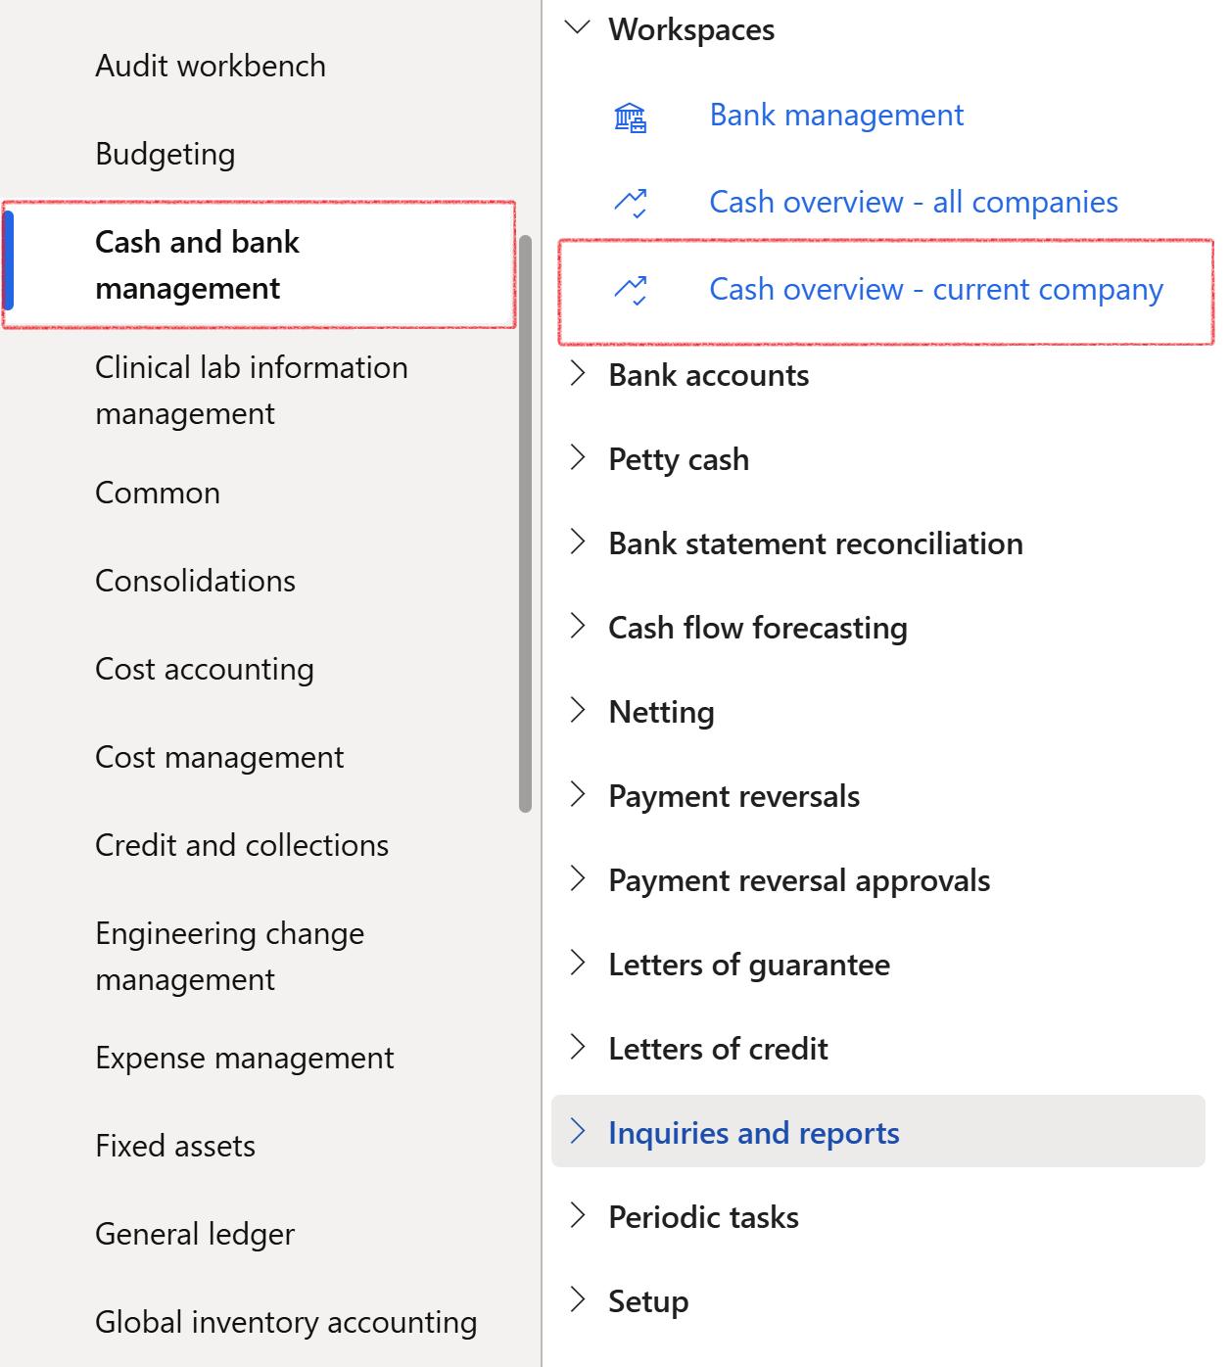Image resolution: width=1230 pixels, height=1367 pixels.
Task: Expand the Bank accounts section
Action: [x=578, y=374]
